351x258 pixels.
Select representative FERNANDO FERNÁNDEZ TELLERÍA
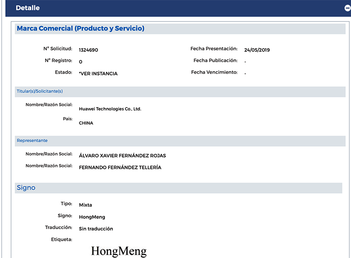[120, 168]
